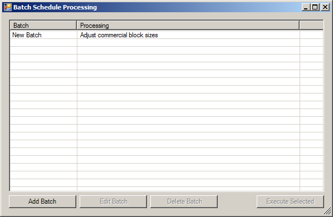This screenshot has height=217, width=333.
Task: Click the empty cell right of Adjust commercial block sizes
Action: coord(311,35)
